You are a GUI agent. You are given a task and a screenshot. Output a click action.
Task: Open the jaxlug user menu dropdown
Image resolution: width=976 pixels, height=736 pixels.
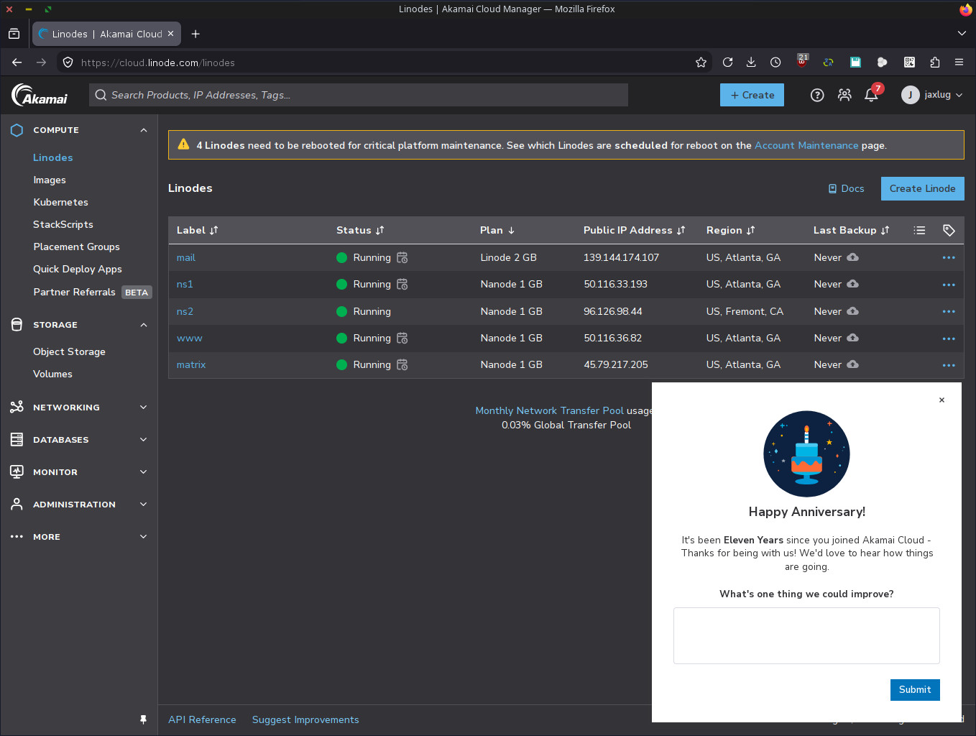[932, 95]
